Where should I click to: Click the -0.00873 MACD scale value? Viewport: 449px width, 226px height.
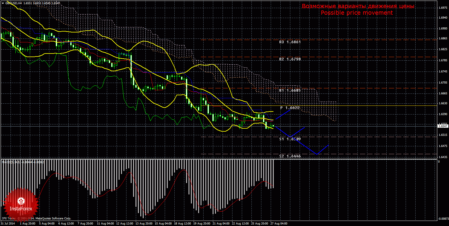coord(442,218)
